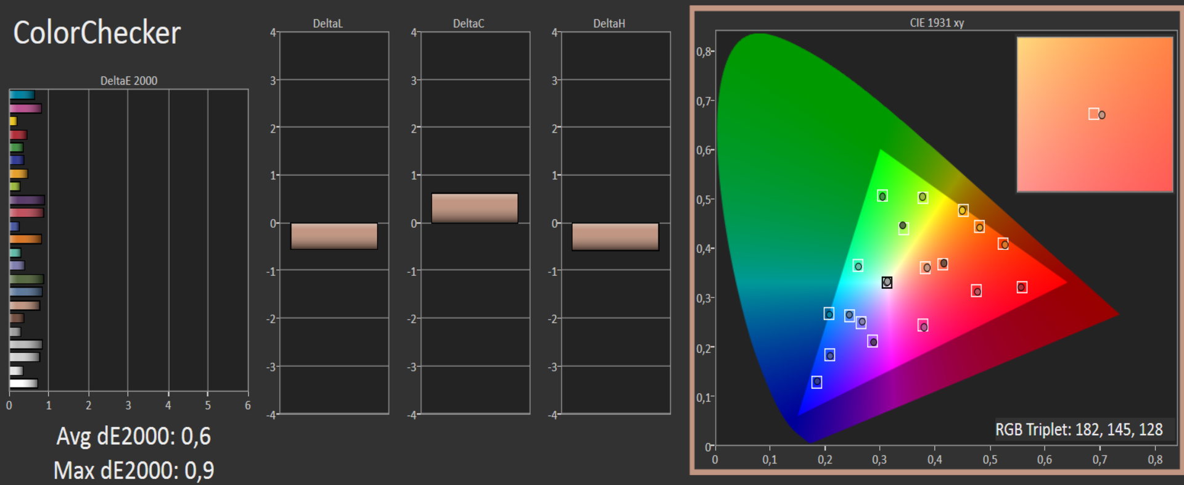Click the bright orange bar in the DeltaE 2000 chart

(25, 239)
